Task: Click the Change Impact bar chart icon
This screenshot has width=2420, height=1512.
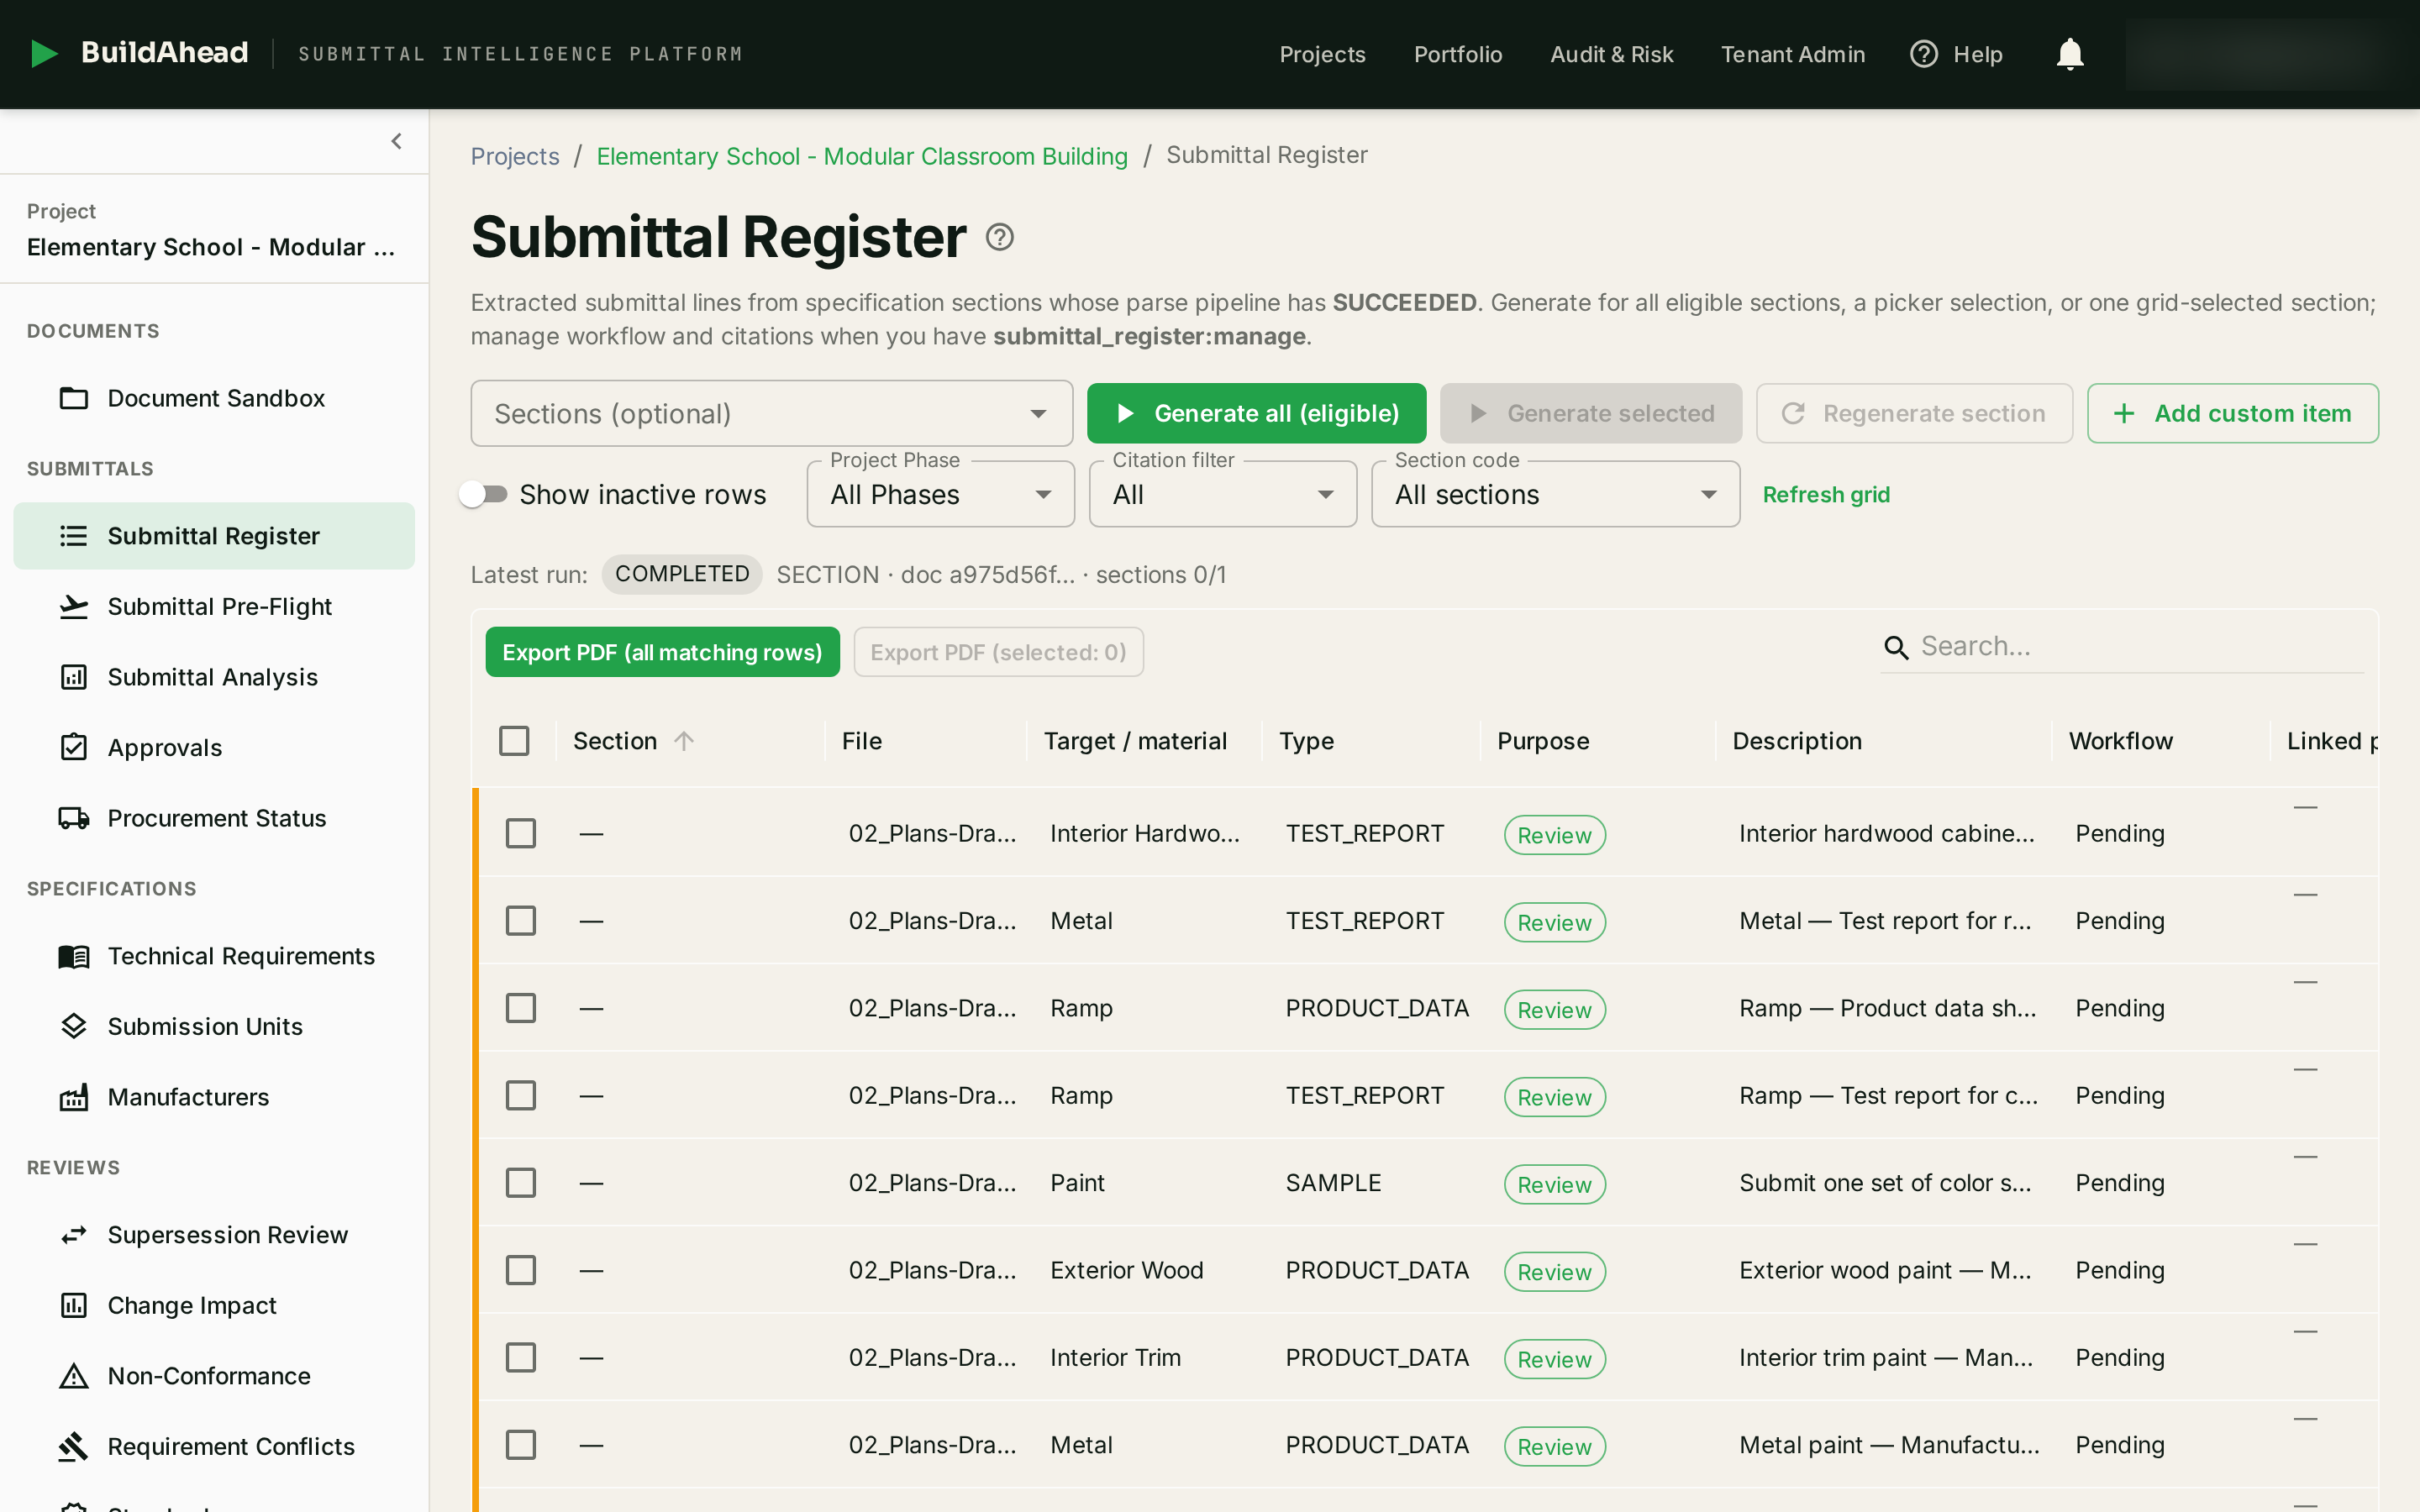Action: 74,1305
